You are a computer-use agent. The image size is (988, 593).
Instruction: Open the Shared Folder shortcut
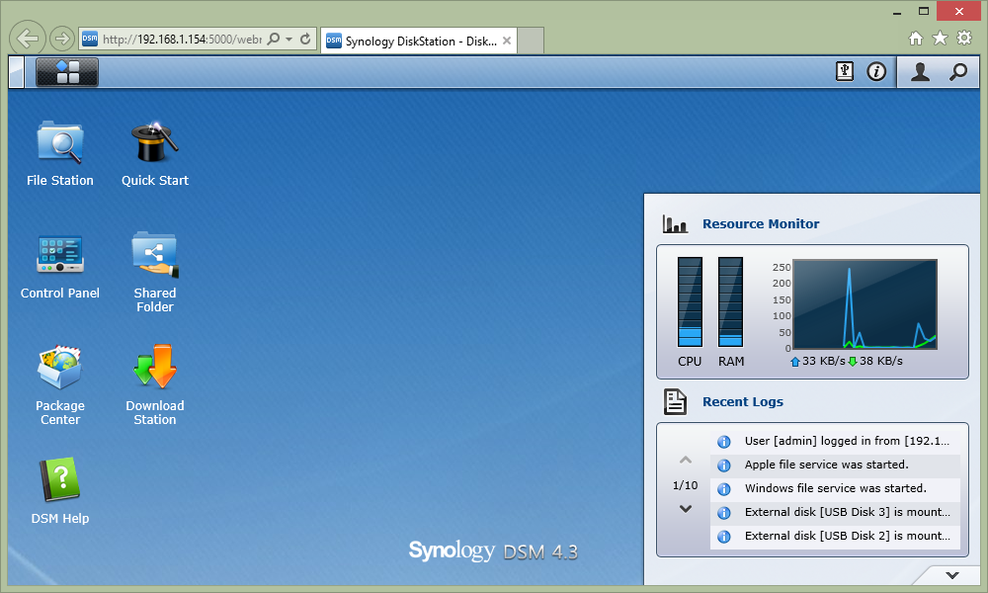(155, 272)
